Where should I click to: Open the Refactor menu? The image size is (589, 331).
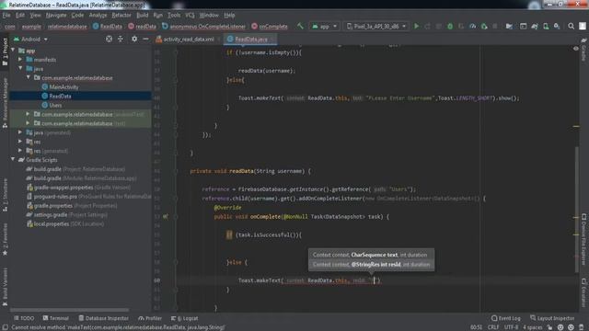[x=121, y=16]
